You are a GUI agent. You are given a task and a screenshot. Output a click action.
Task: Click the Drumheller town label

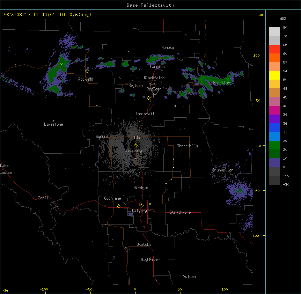tap(223, 170)
